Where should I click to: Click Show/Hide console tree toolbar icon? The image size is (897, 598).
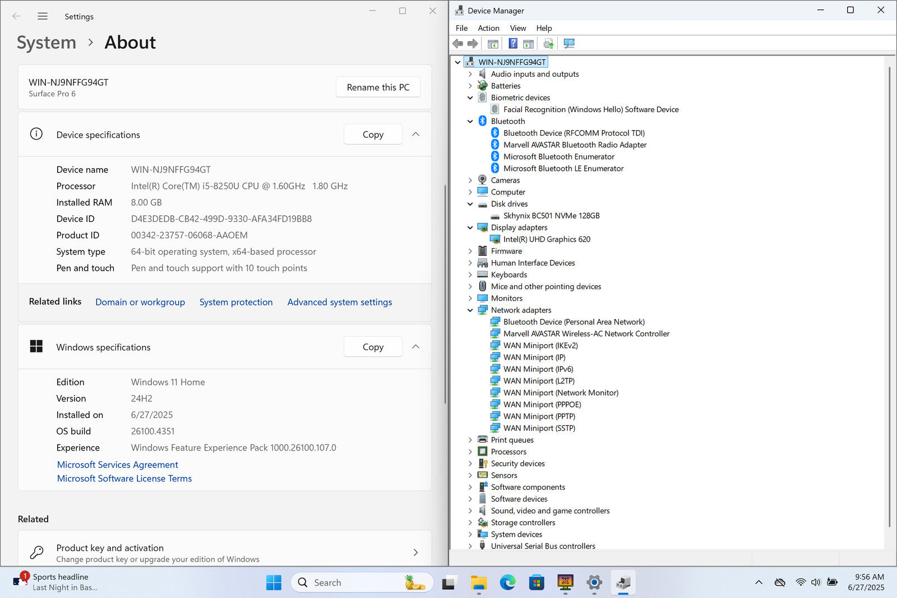pos(493,44)
